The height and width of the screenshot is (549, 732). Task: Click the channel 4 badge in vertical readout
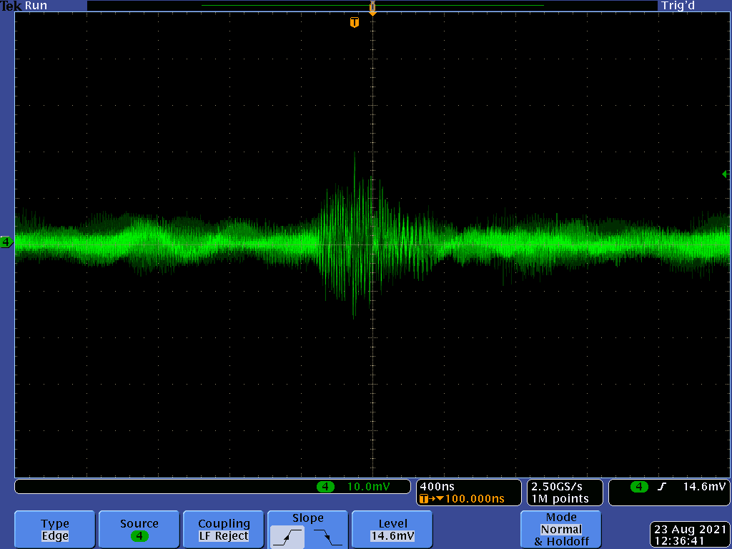[x=325, y=487]
